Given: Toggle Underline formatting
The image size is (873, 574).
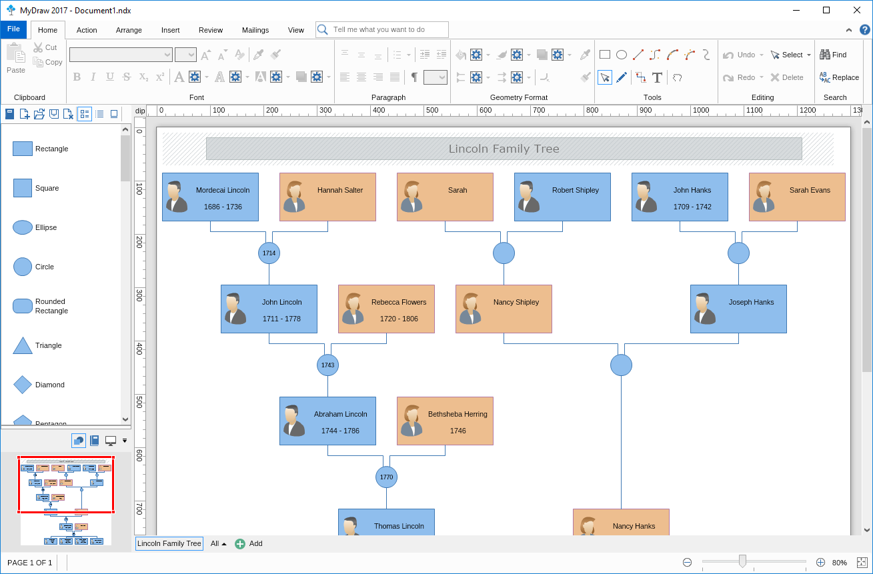Looking at the screenshot, I should [x=110, y=77].
